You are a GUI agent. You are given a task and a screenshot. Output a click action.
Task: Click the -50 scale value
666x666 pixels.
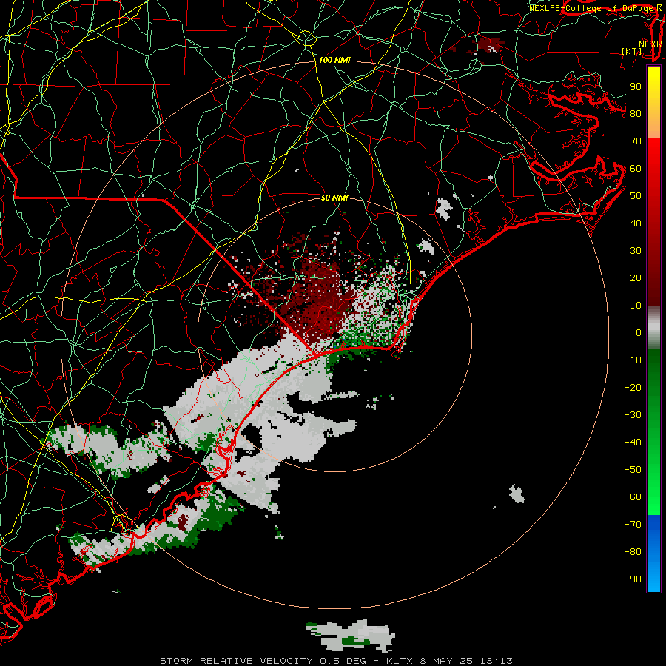coord(633,470)
